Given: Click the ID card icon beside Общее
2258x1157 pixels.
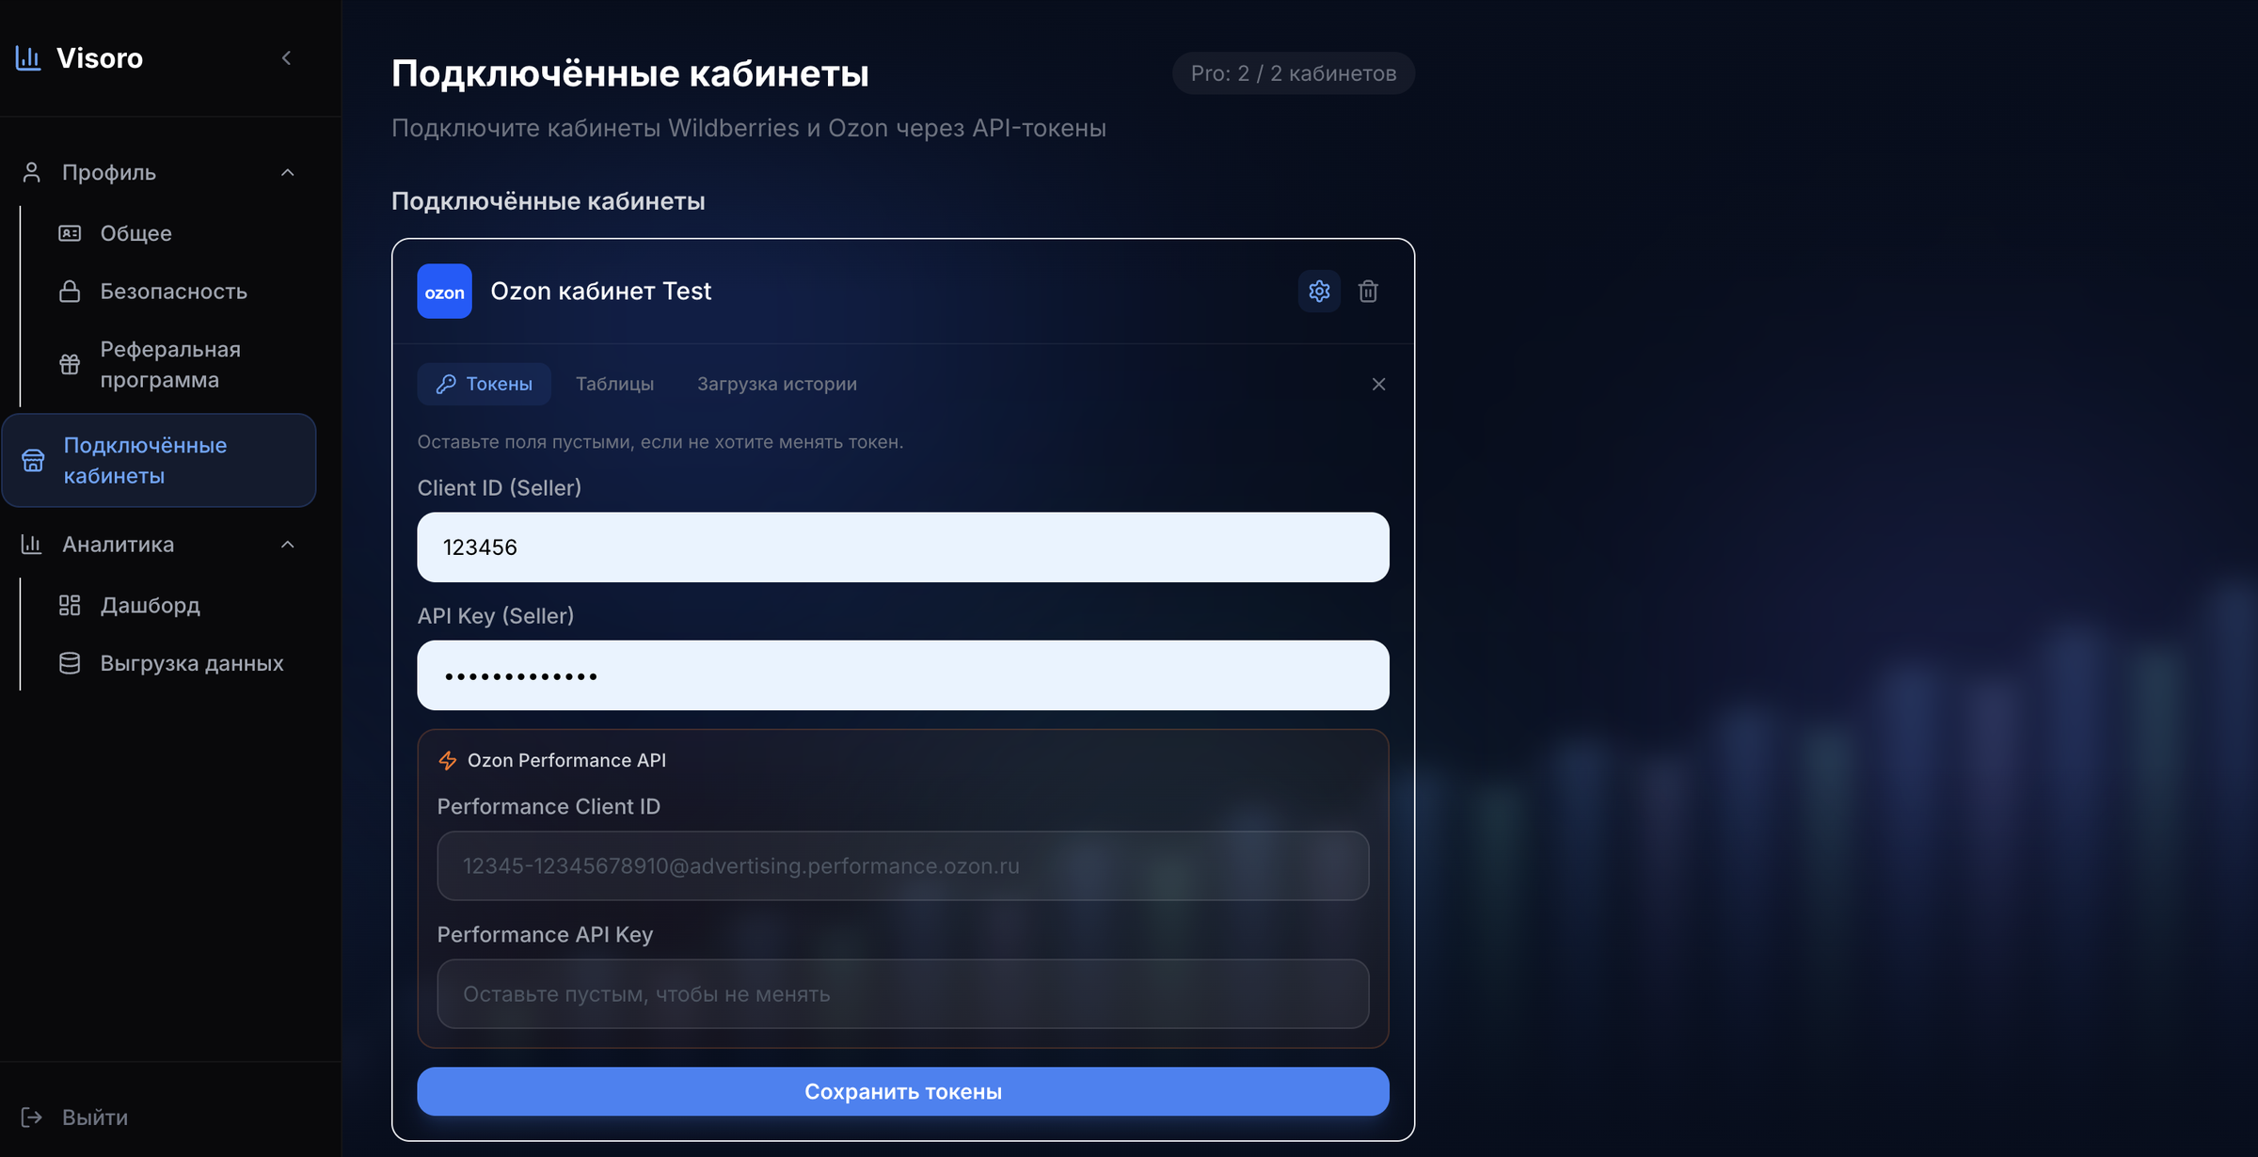Looking at the screenshot, I should (x=70, y=233).
